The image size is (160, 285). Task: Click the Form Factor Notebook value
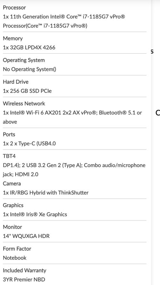point(14,258)
